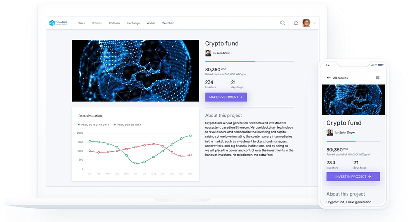Expand the user account dropdown arrow
408x222 pixels.
click(315, 23)
